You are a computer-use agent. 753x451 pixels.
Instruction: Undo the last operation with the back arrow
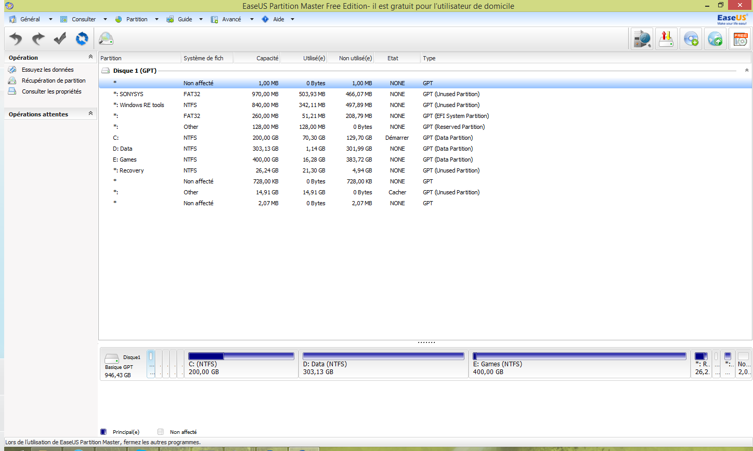pos(17,38)
